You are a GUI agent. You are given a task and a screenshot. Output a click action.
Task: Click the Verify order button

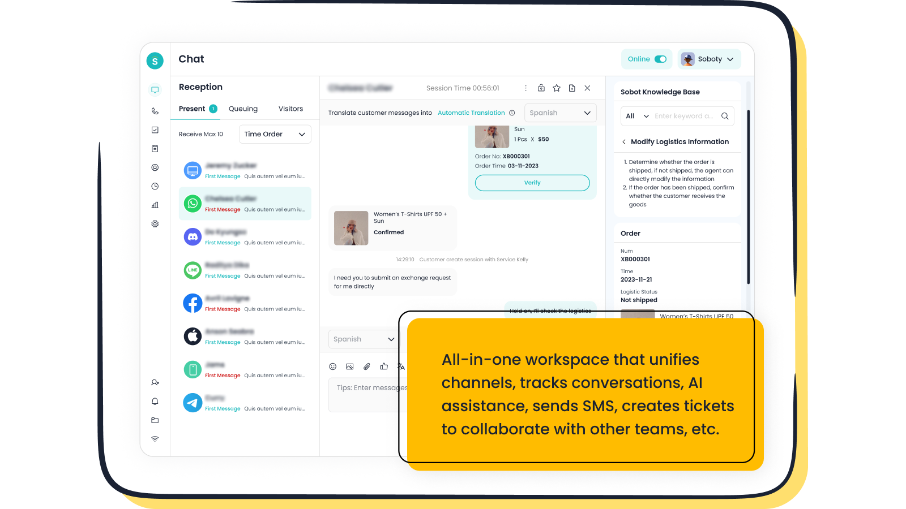tap(532, 183)
